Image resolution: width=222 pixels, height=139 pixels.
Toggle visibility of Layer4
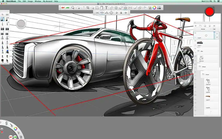195,33
